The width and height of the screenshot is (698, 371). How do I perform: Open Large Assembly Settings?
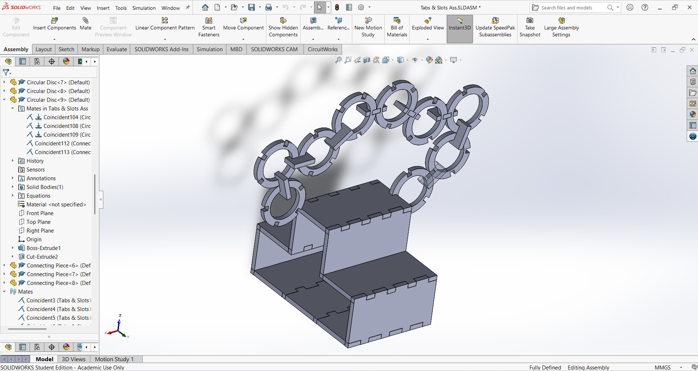pyautogui.click(x=561, y=27)
